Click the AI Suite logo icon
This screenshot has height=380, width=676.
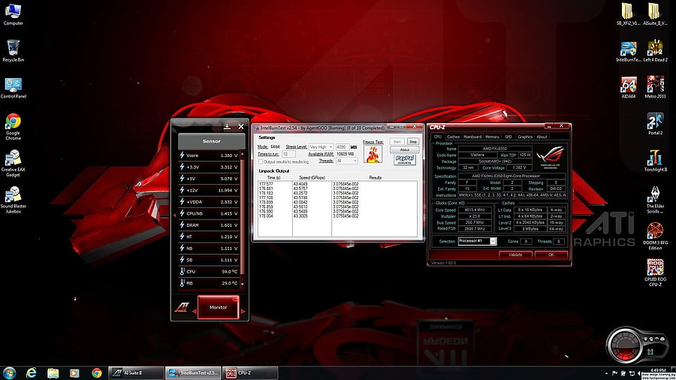coord(182,307)
